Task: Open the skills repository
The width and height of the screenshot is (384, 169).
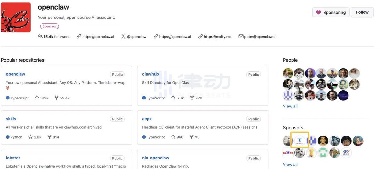Action: (11, 119)
